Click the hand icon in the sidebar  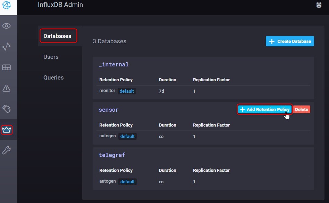[x=7, y=109]
